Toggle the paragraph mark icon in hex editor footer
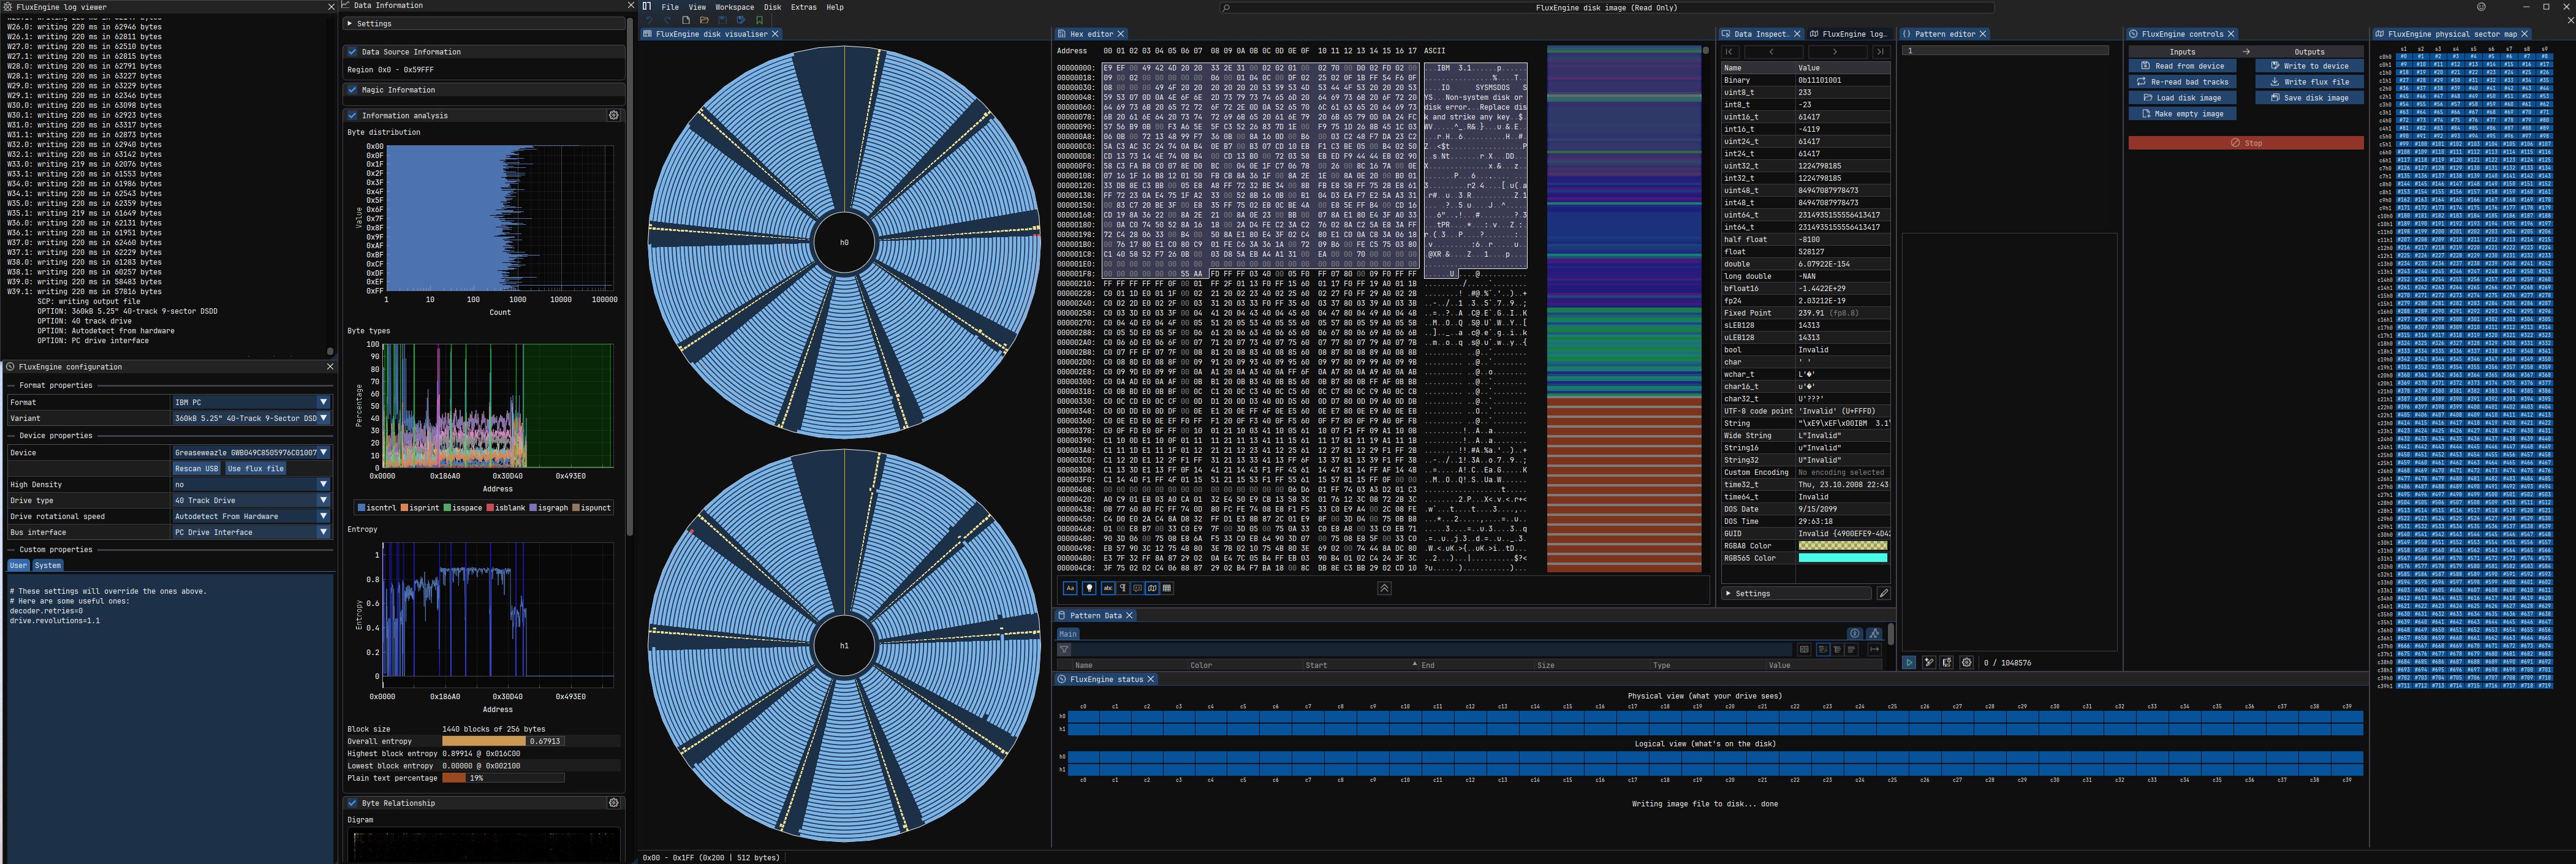2576x864 pixels. pos(1123,588)
